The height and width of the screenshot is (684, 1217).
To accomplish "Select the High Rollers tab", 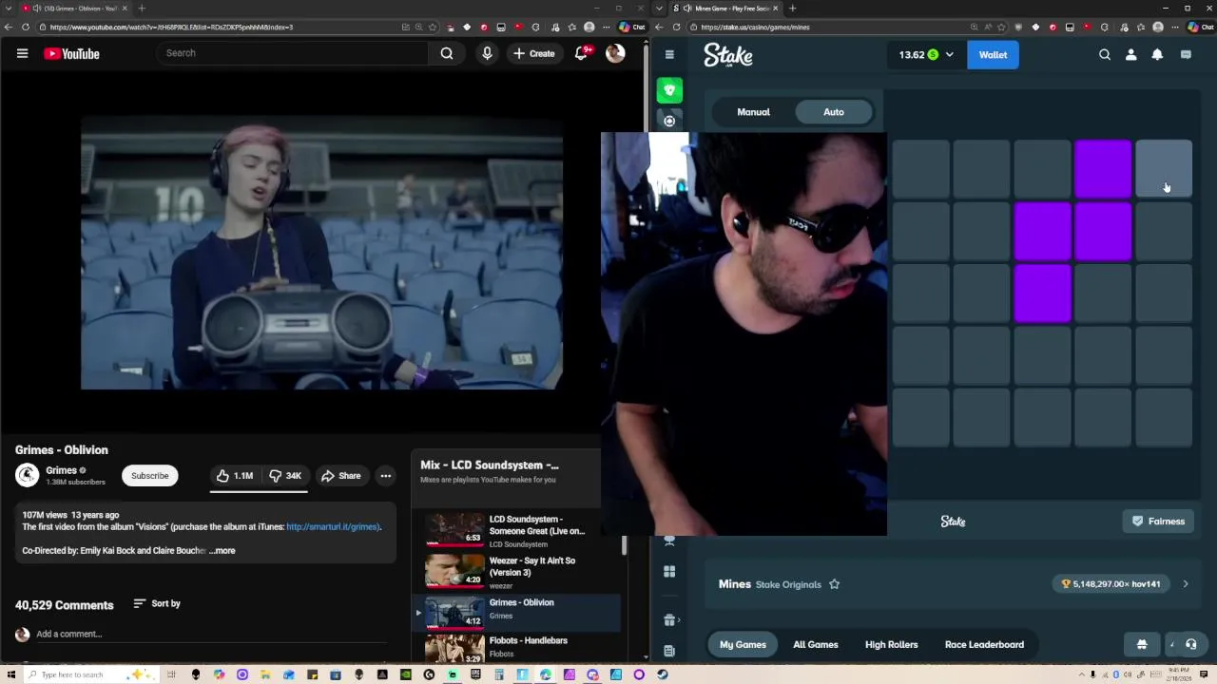I will pyautogui.click(x=892, y=644).
